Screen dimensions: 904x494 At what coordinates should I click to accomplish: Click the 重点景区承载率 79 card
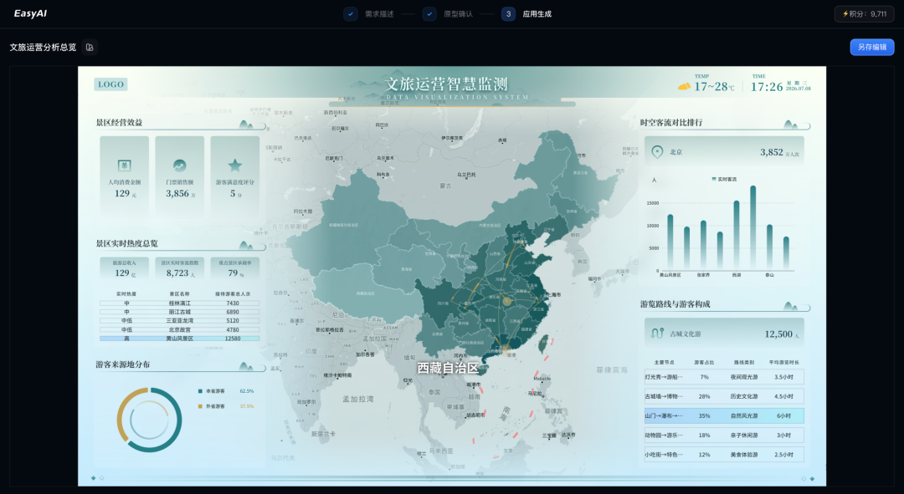pos(234,269)
